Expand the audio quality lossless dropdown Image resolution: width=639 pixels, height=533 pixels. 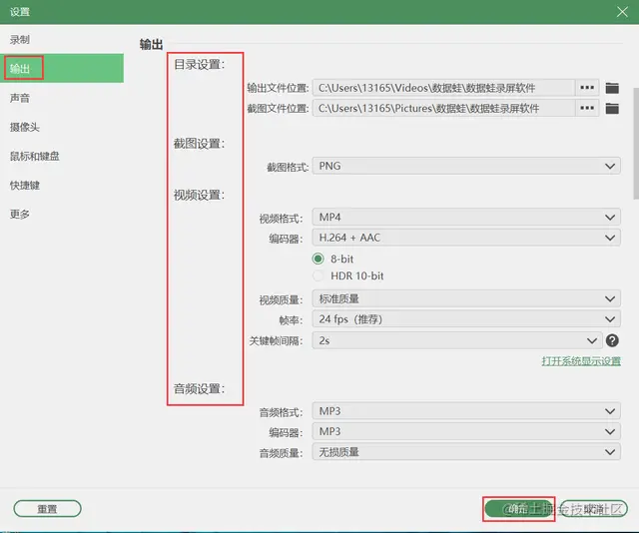tap(466, 452)
